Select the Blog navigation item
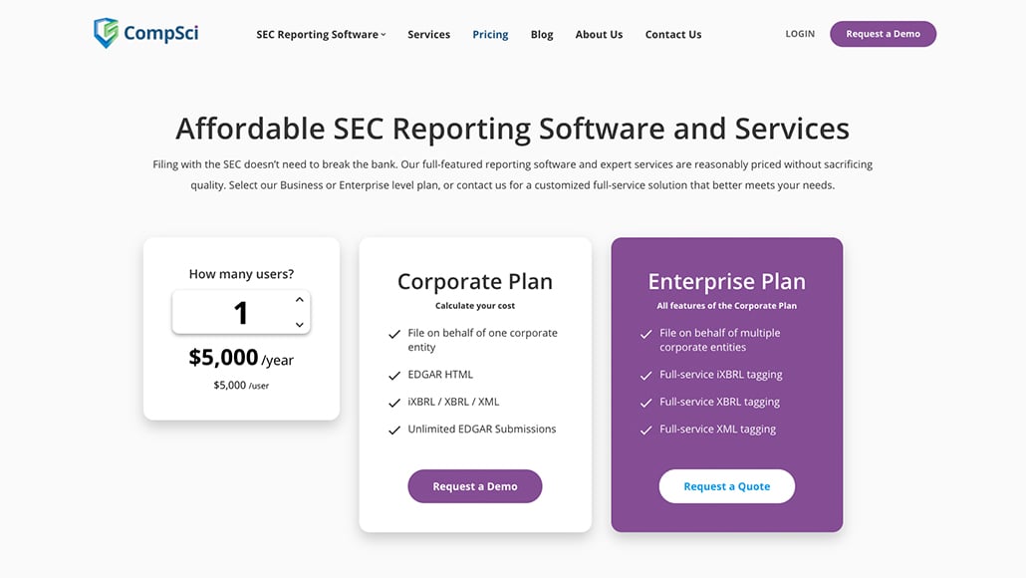Screen dimensions: 1026x578 [541, 34]
